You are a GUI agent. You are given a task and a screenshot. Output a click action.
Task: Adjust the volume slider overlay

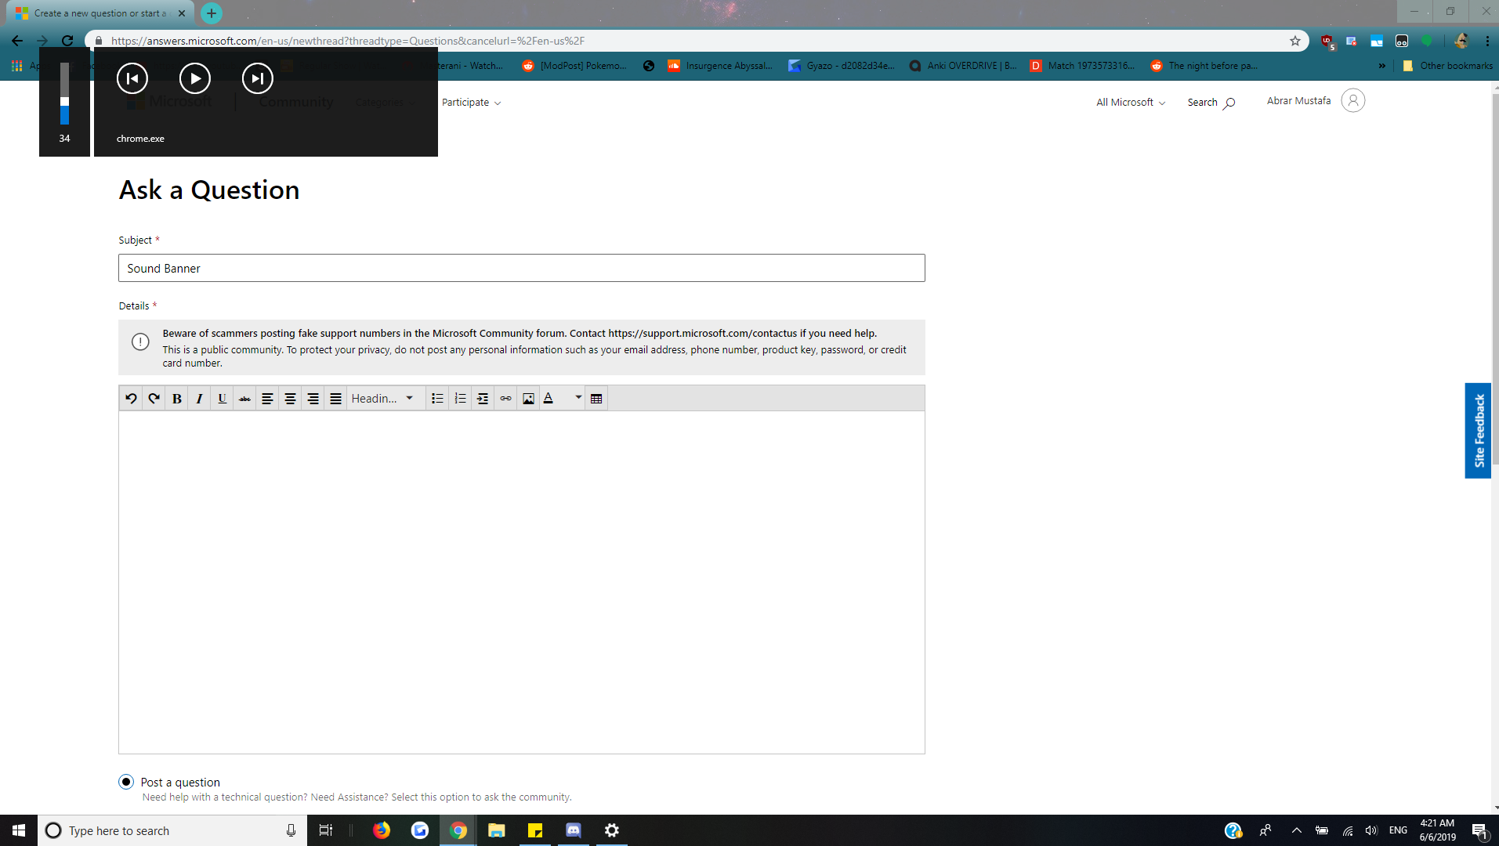point(64,93)
